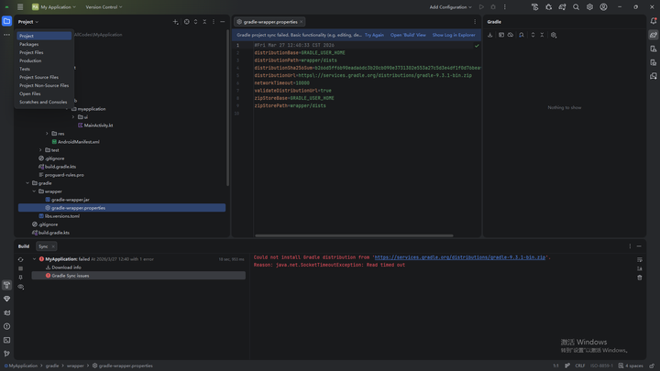The width and height of the screenshot is (660, 371).
Task: Open the Terminal icon in left sidebar
Action: click(x=6, y=340)
